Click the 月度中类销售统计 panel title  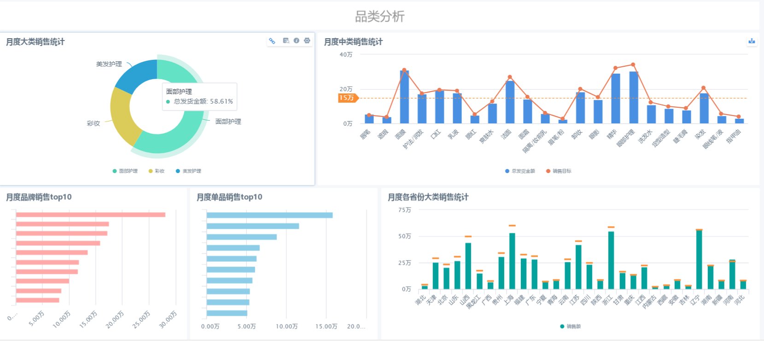(x=353, y=42)
